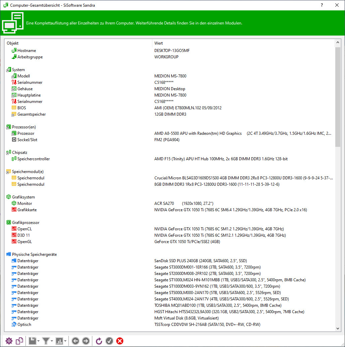Click the scrollbar down arrow
The height and width of the screenshot is (347, 345).
[x=338, y=329]
